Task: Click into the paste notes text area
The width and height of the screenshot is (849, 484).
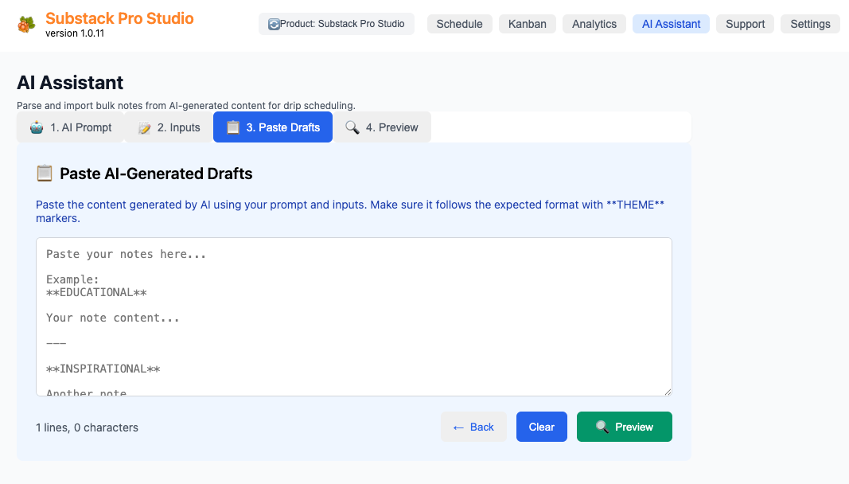Action: 354,317
